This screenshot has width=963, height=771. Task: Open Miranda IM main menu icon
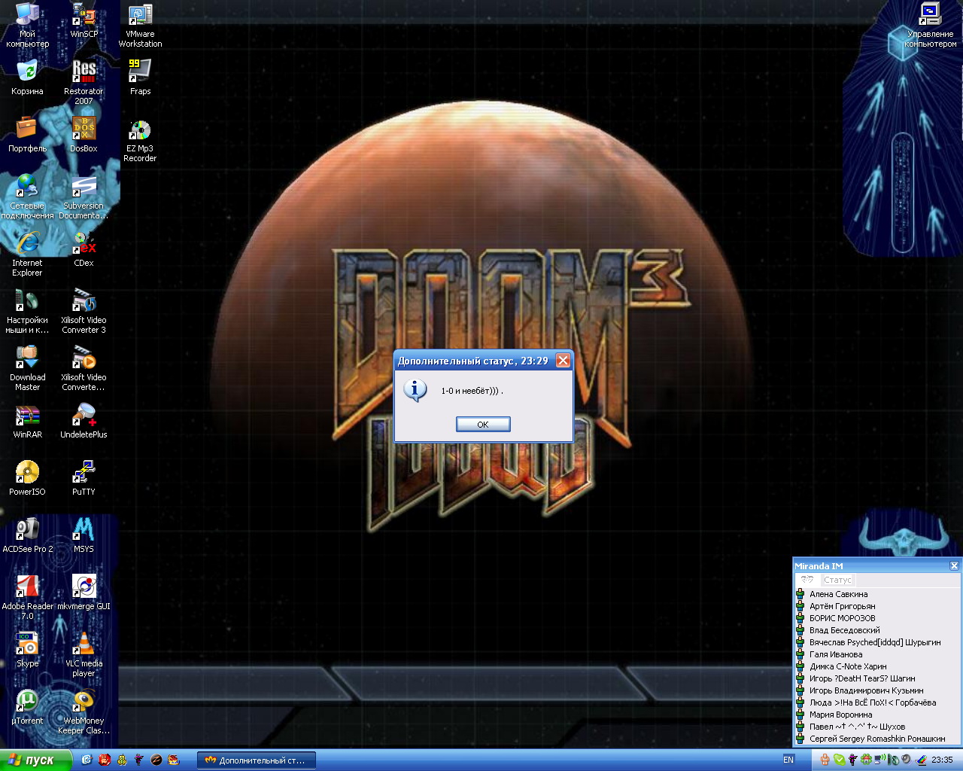click(x=807, y=580)
